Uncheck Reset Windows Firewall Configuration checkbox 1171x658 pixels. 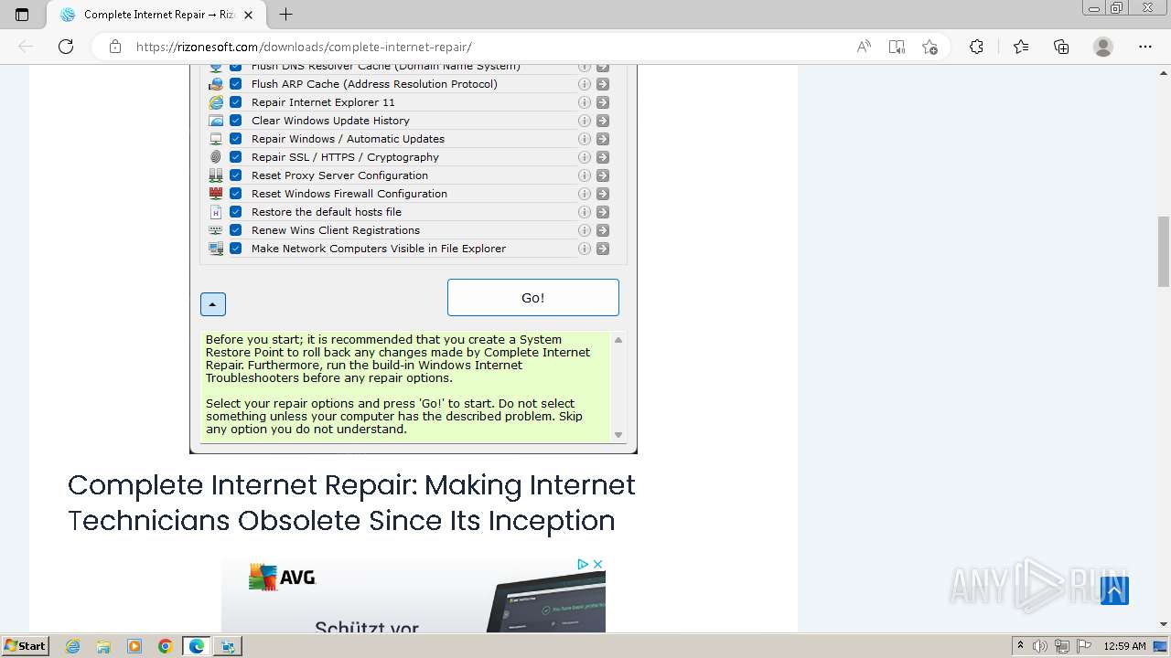(235, 194)
